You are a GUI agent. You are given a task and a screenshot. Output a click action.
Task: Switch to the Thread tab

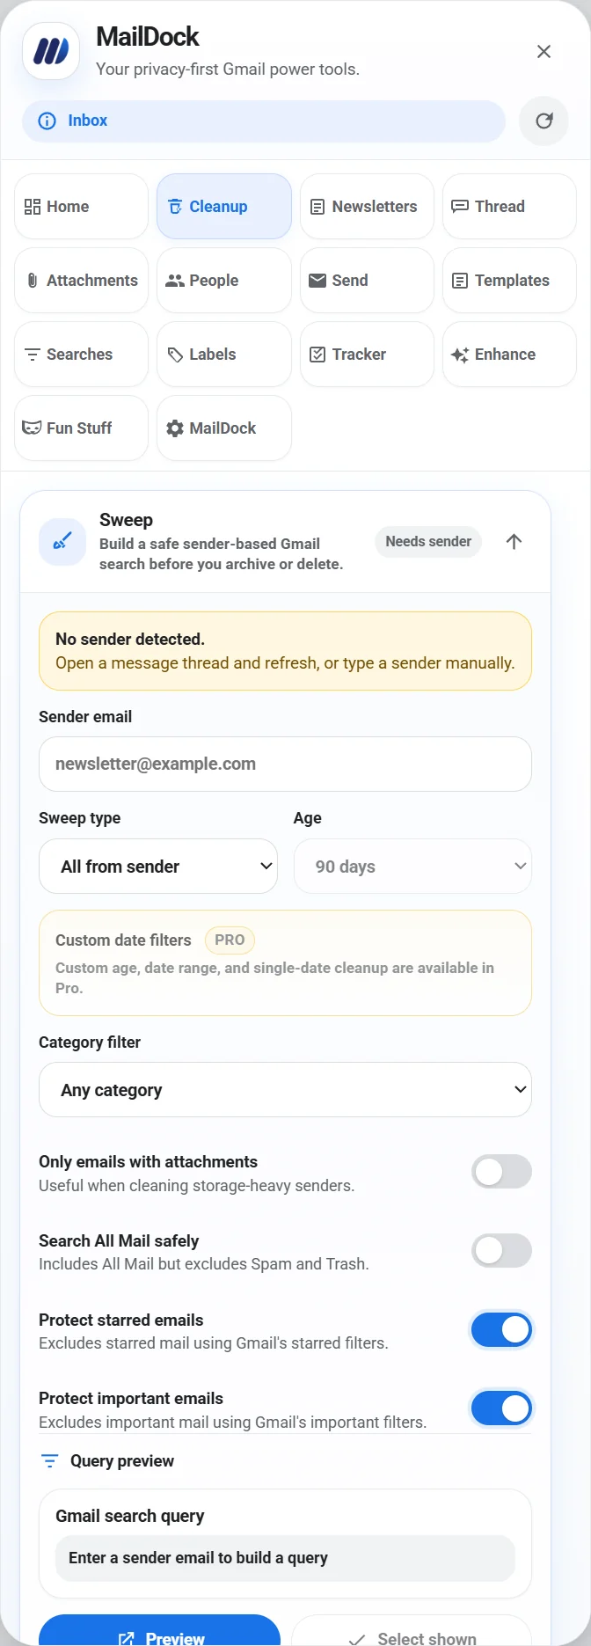pyautogui.click(x=509, y=207)
